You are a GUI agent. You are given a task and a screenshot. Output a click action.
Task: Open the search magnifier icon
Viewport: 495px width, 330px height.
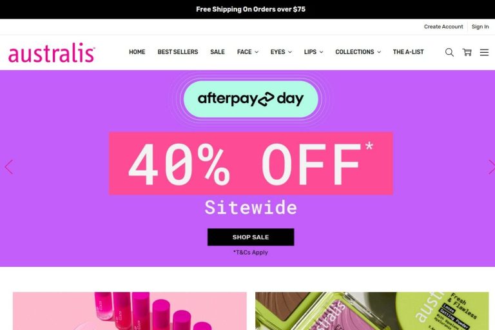point(449,52)
